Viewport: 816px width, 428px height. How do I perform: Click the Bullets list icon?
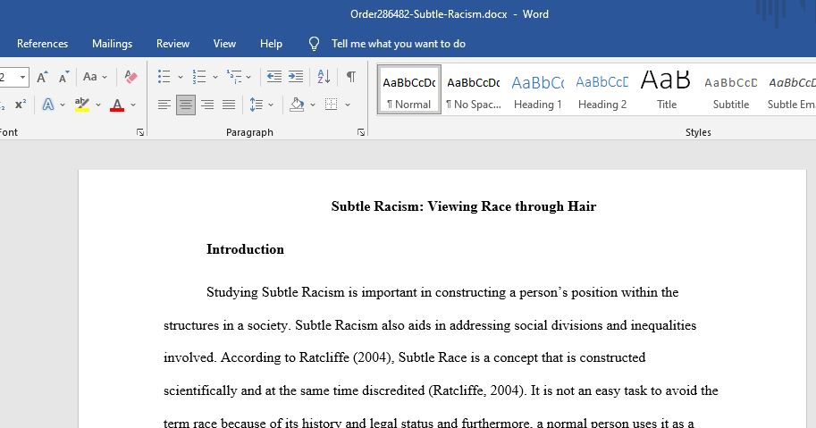point(164,77)
